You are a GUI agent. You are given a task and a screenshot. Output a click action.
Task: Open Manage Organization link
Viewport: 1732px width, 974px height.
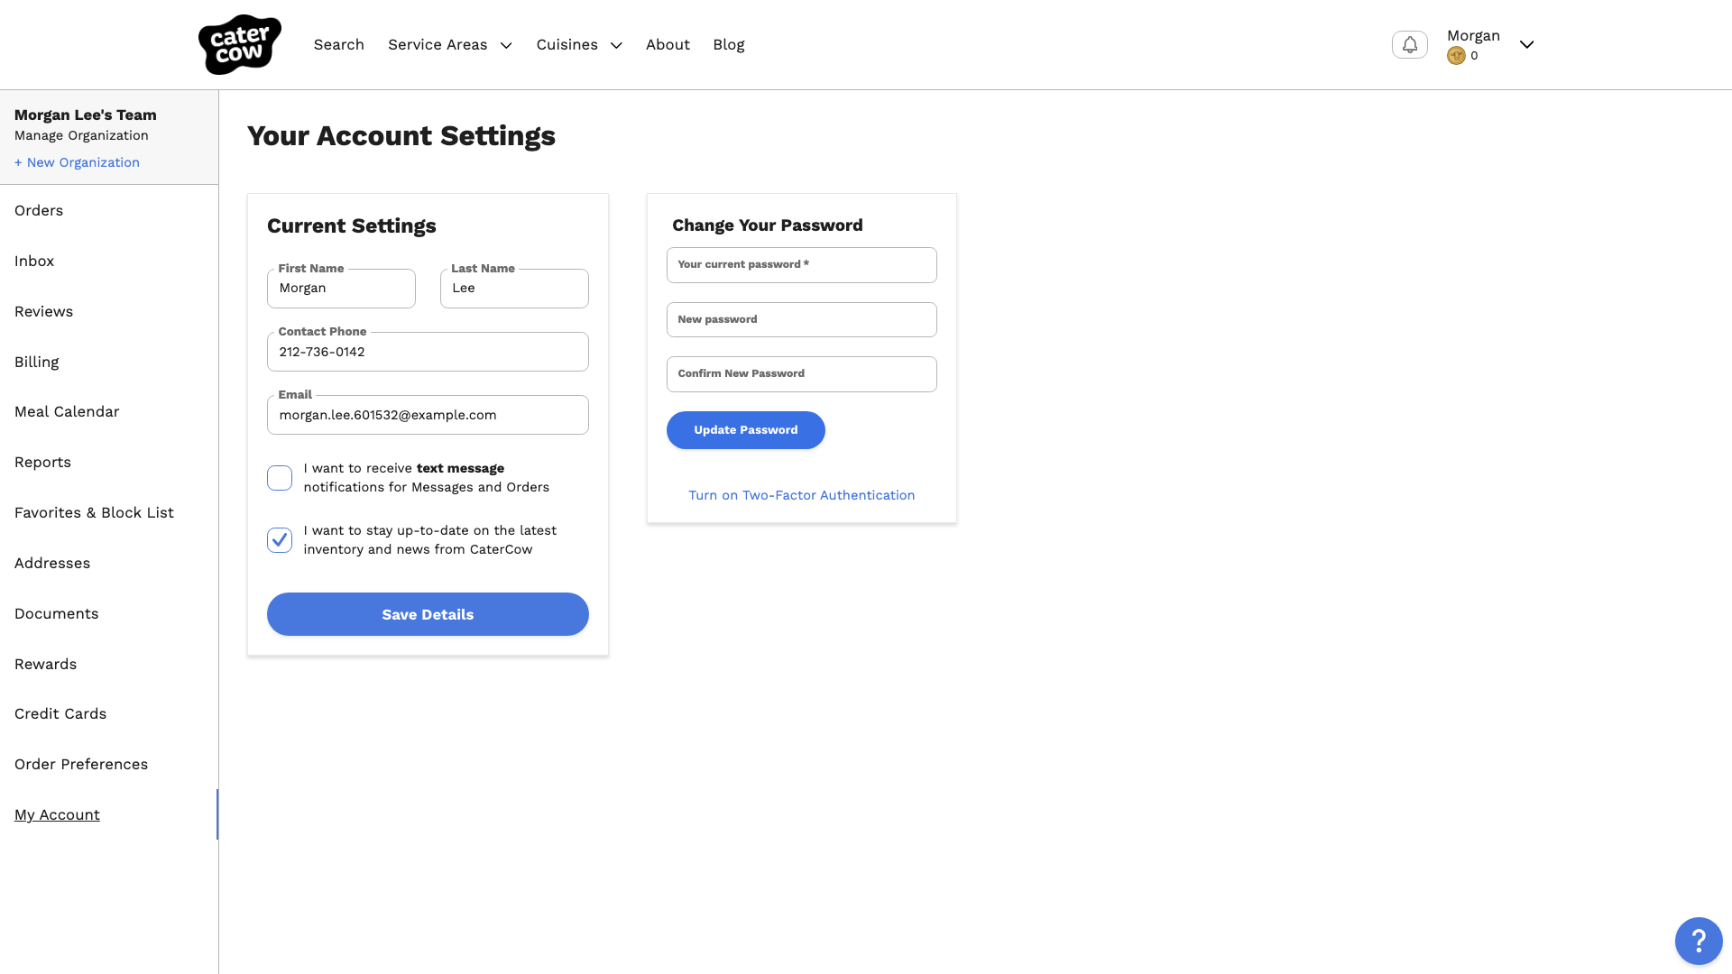click(81, 135)
